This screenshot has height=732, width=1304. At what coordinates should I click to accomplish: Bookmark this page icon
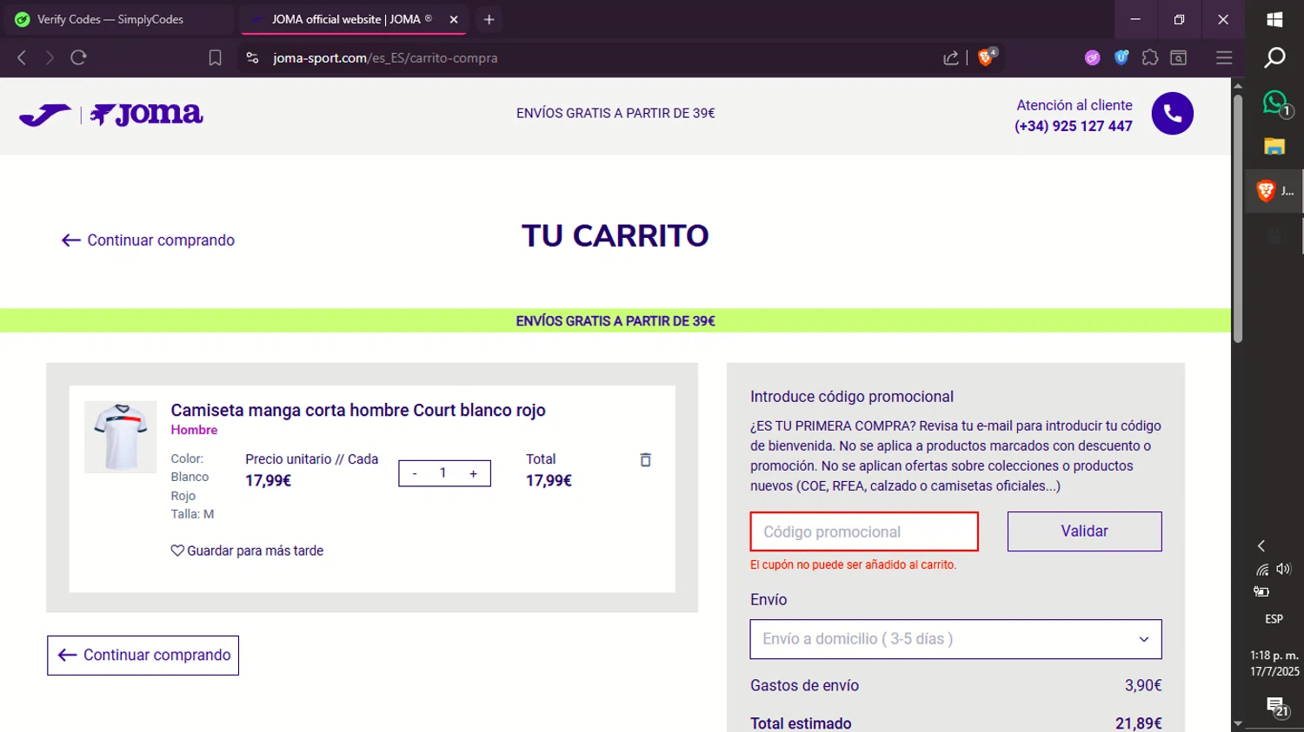click(215, 58)
